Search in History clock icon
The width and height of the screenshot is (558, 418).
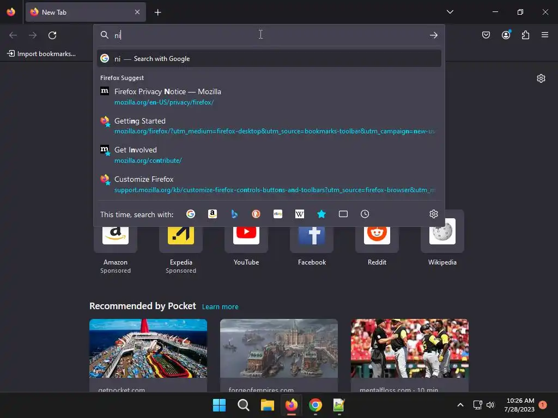[365, 214]
